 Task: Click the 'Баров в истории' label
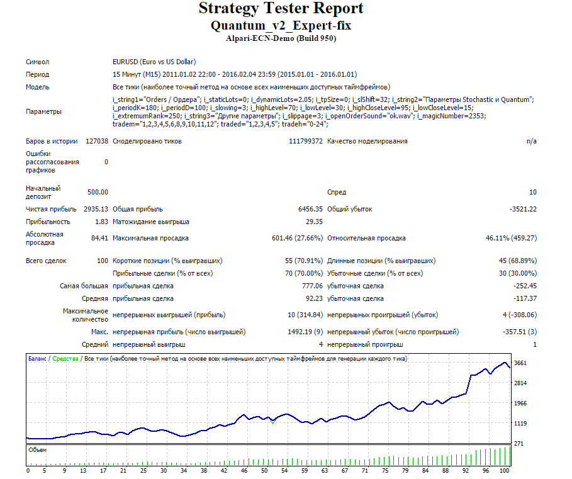[x=52, y=141]
